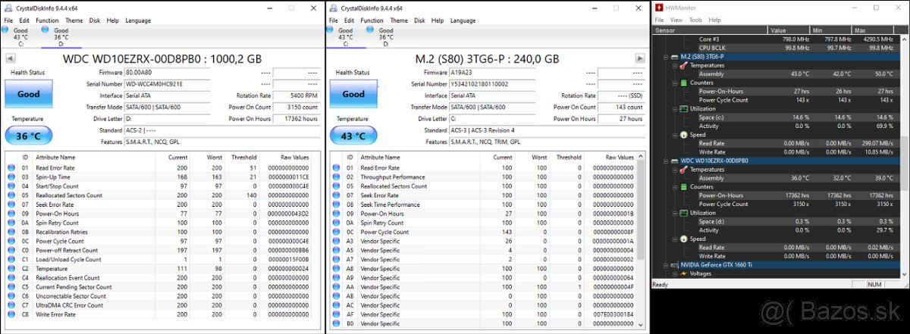Open Function menu in the WDC disk window
Image resolution: width=910 pixels, height=334 pixels.
[47, 20]
